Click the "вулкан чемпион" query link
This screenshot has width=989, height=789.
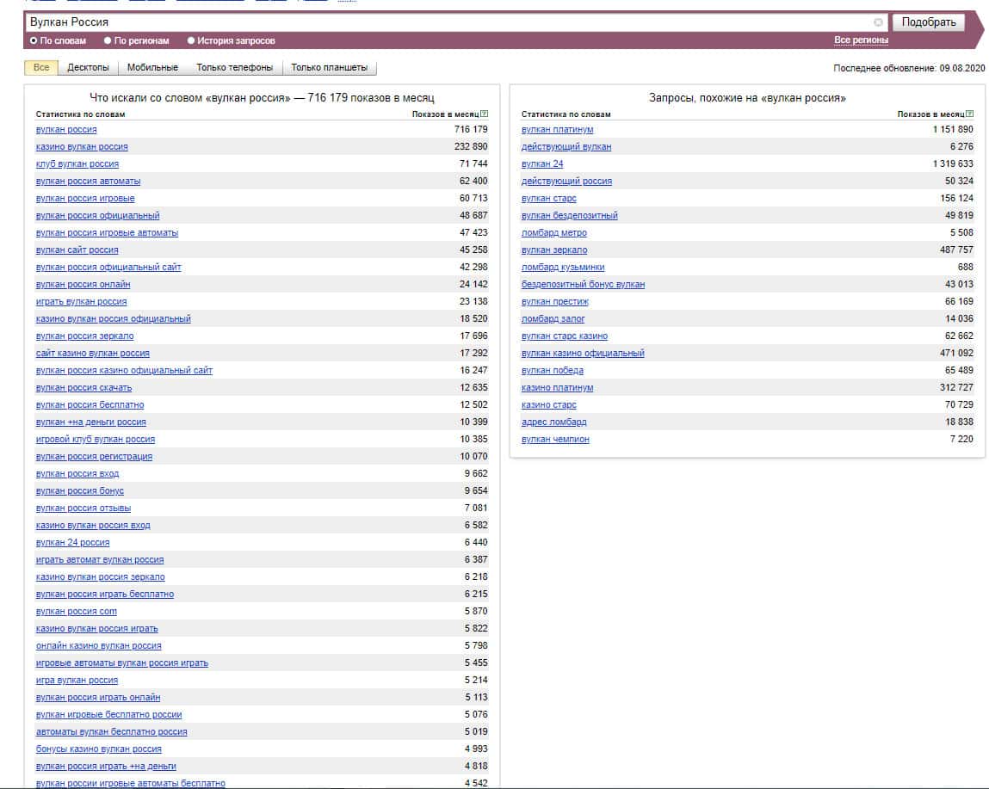pyautogui.click(x=555, y=440)
